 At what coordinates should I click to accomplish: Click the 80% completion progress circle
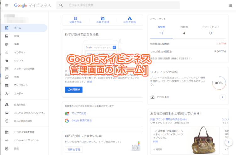[219, 83]
